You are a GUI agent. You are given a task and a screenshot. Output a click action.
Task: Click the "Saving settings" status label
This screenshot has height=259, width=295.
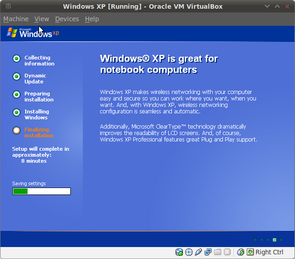pos(29,183)
